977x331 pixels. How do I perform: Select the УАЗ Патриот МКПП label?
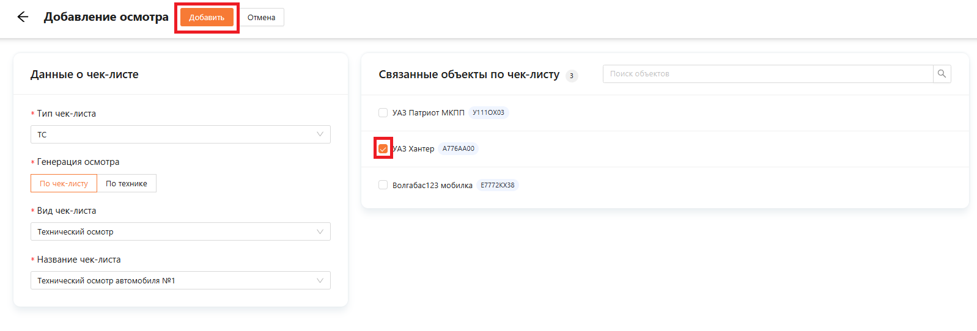pos(428,112)
